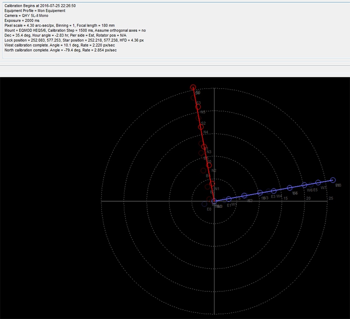Click the blue circle at the west line's end
350x319 pixels.
333,180
